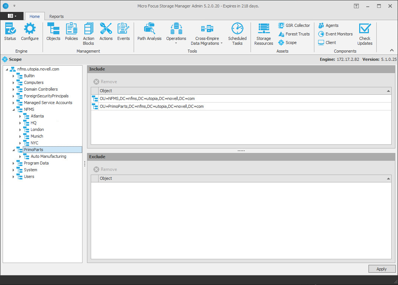398x285 pixels.
Task: Click the splitter between Include and Exclude
Action: [241, 151]
